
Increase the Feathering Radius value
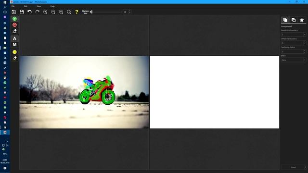click(305, 50)
